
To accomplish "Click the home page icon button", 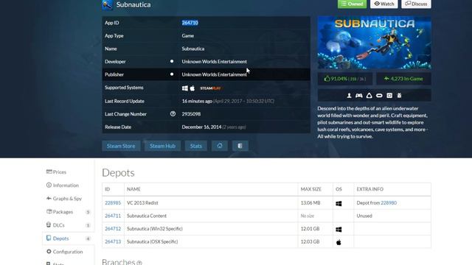I will point(220,146).
